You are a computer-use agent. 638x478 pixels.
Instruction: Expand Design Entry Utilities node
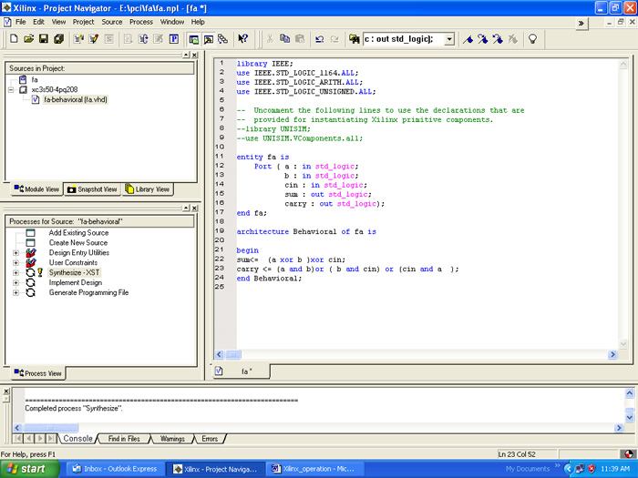(x=15, y=253)
